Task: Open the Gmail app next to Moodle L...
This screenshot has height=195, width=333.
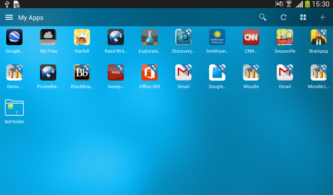Action: 285,72
